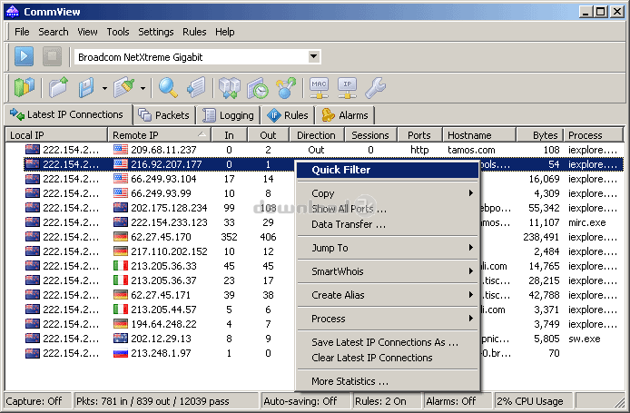Viewport: 630px width, 413px height.
Task: Expand the arrow next to the save icon
Action: click(x=104, y=88)
